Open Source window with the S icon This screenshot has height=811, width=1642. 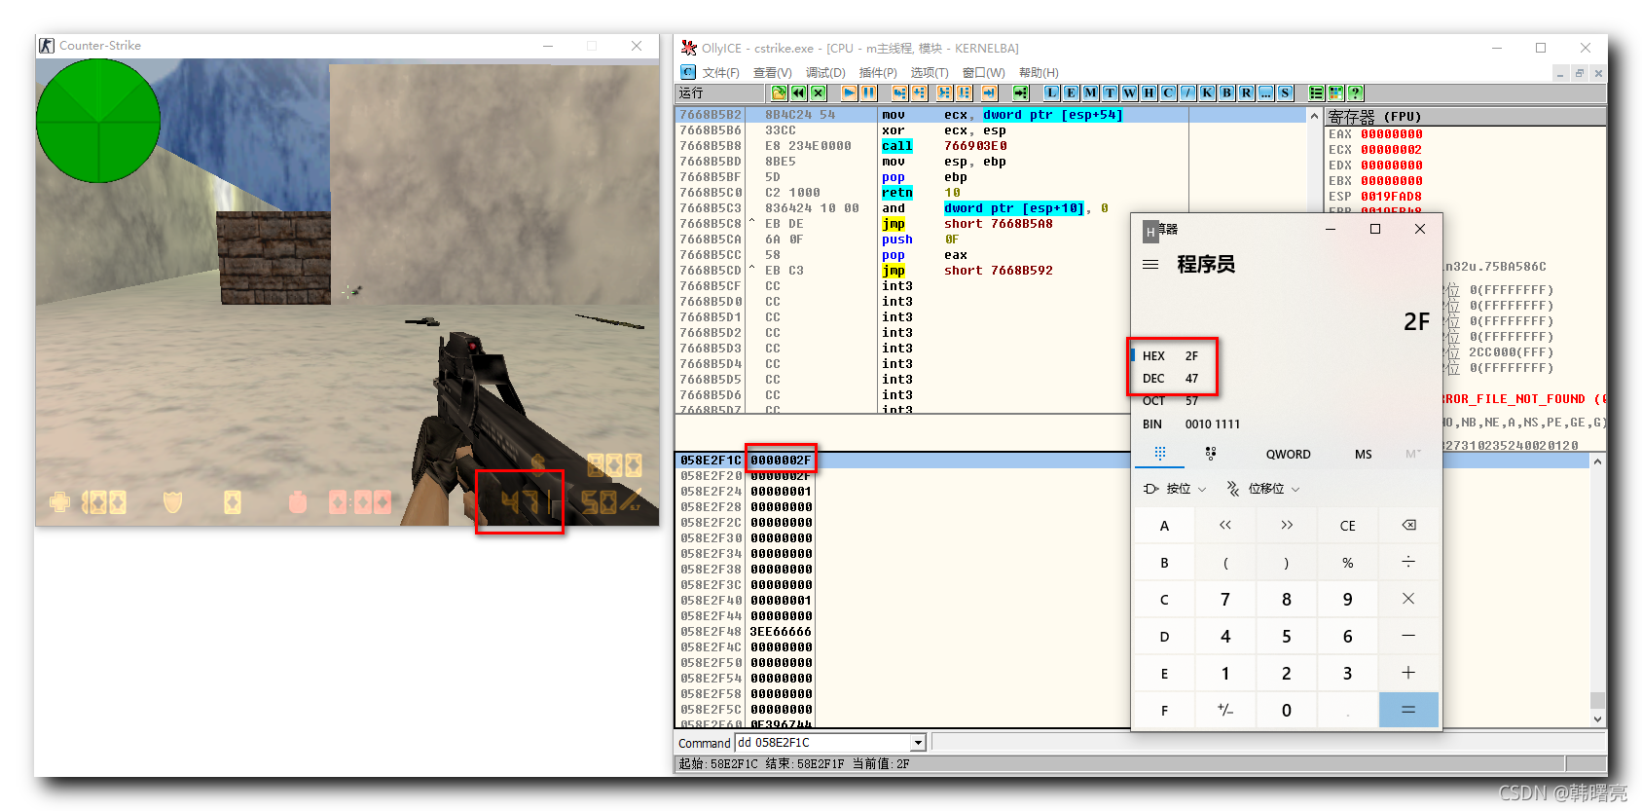[x=1285, y=92]
